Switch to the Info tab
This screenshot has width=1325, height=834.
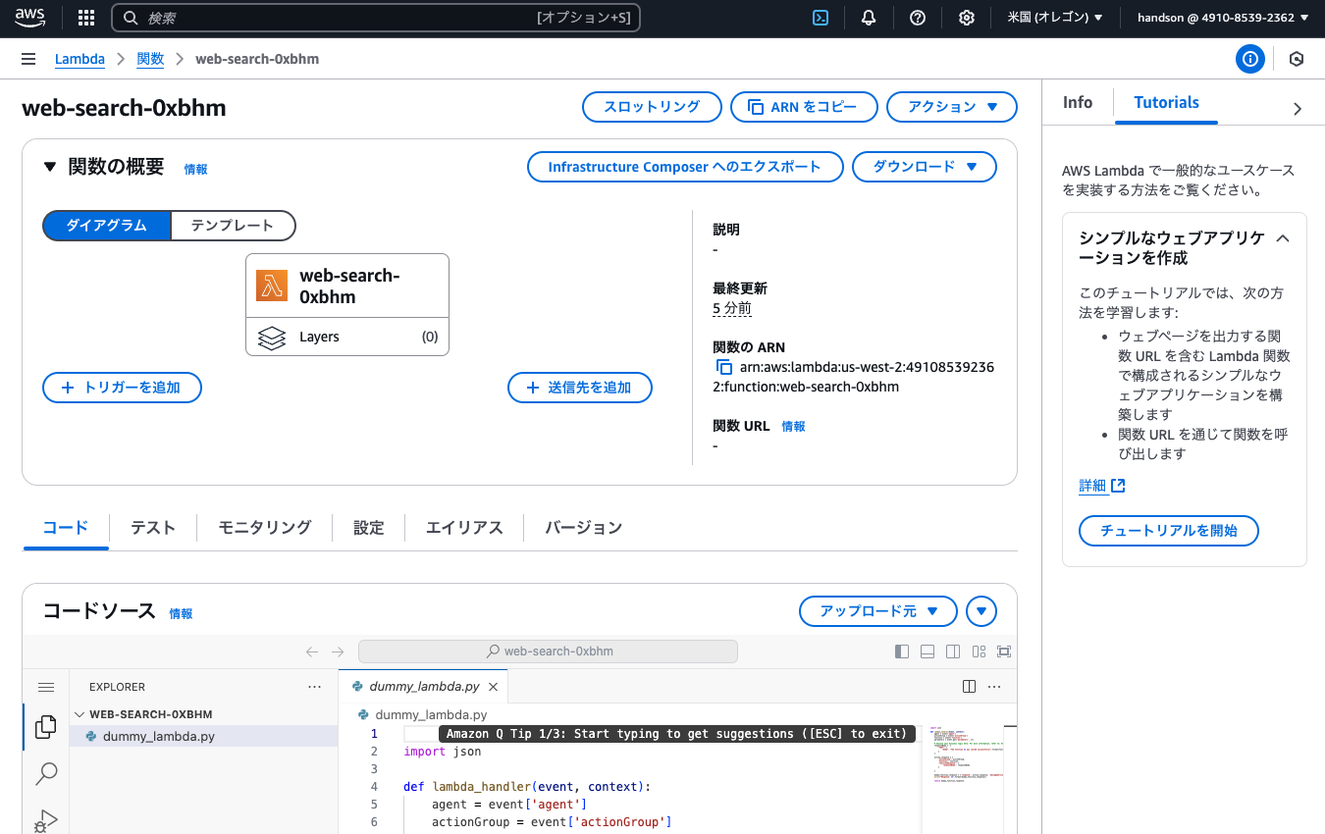coord(1078,102)
